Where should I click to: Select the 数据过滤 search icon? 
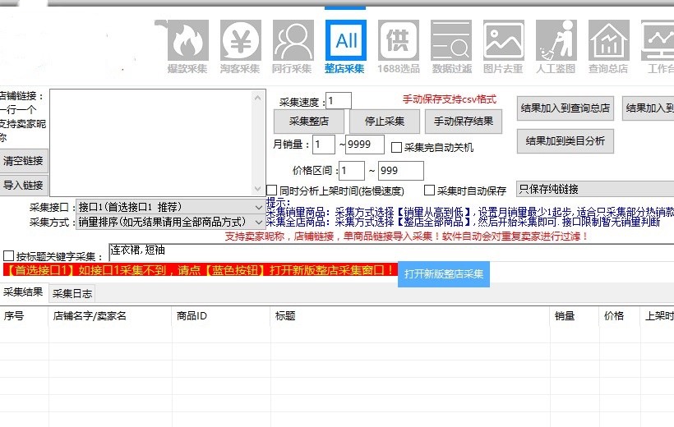(451, 40)
